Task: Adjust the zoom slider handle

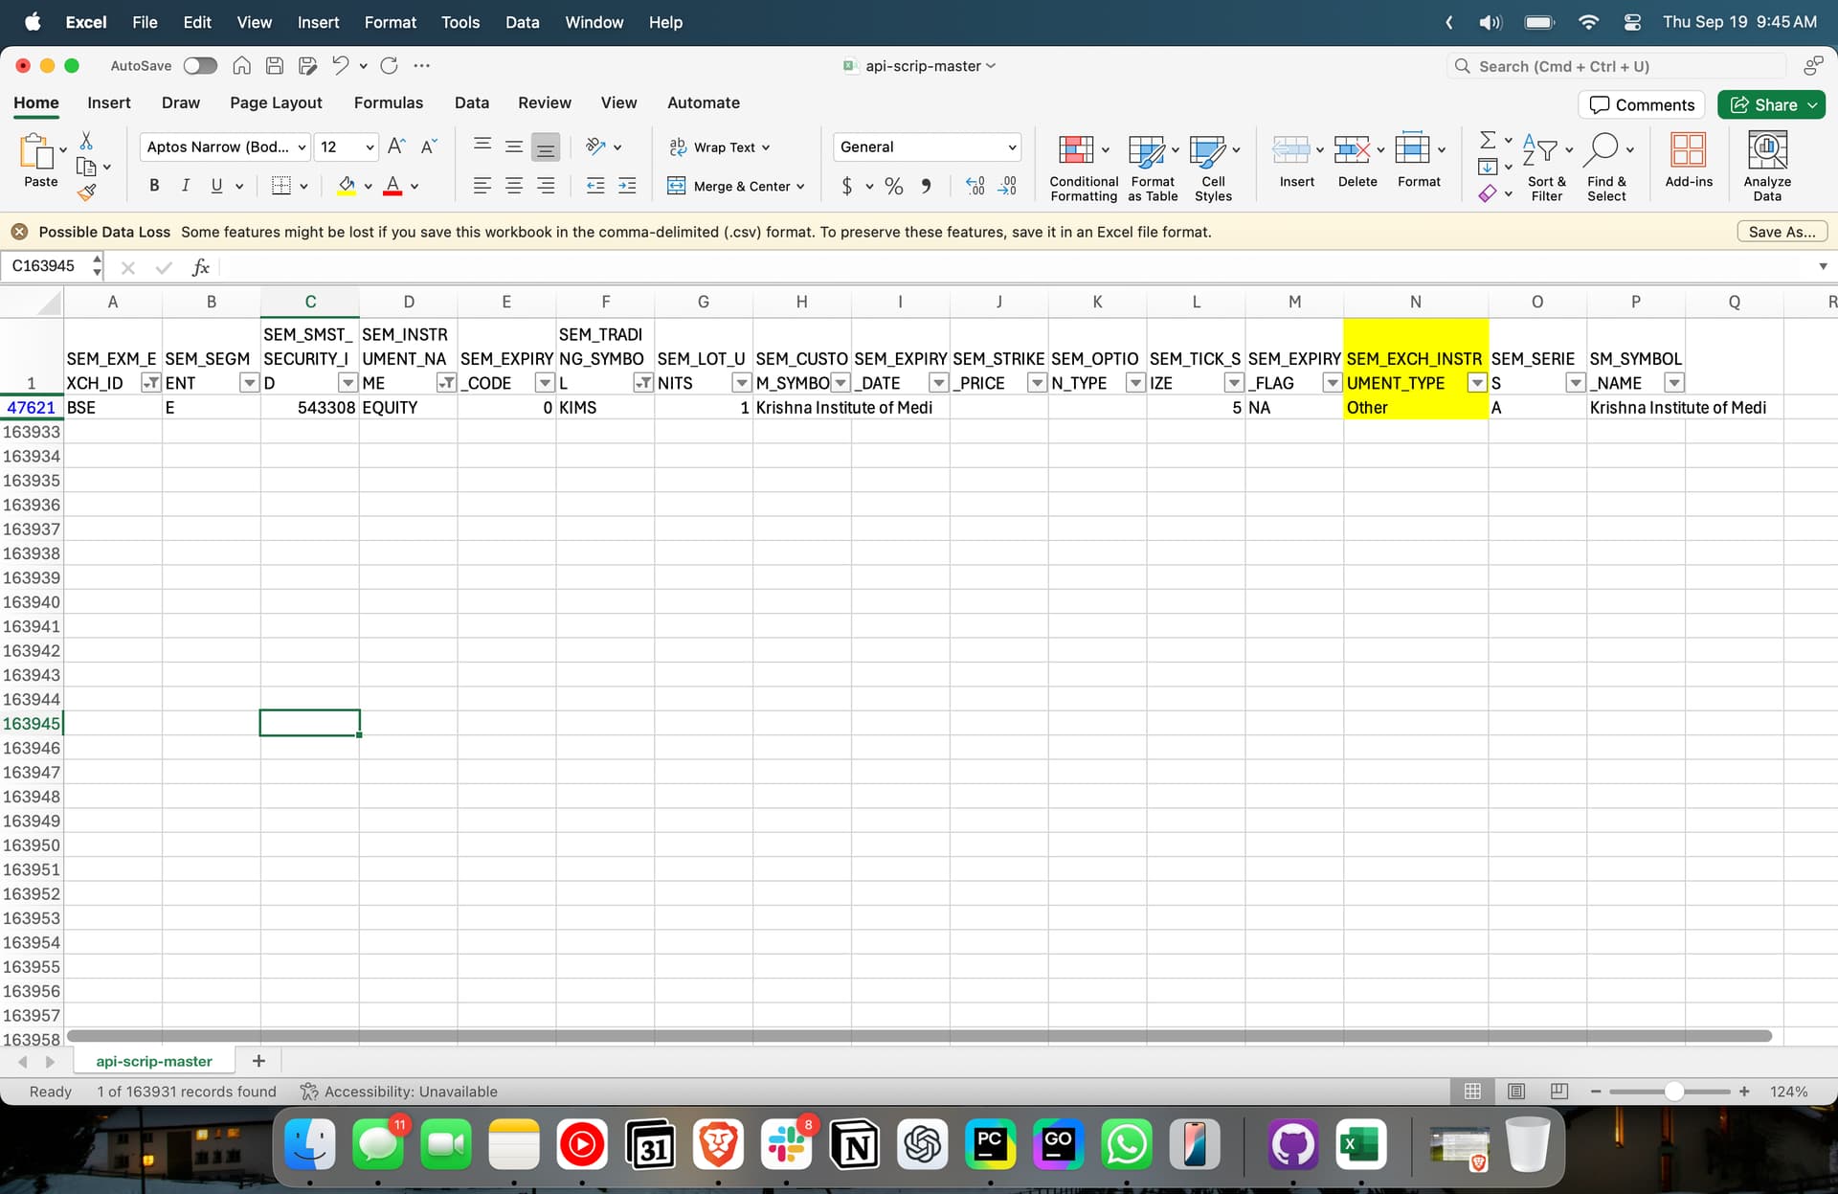Action: click(1674, 1092)
